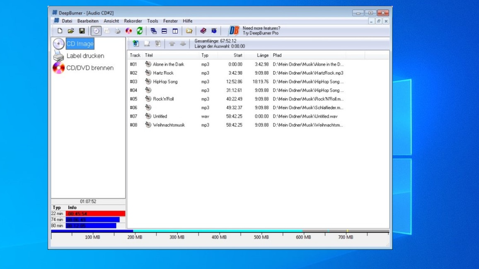The height and width of the screenshot is (269, 479).
Task: Choose CD/DVD brennen in the sidebar
Action: (59, 68)
